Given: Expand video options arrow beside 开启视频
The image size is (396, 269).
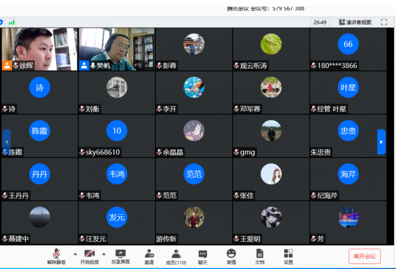Looking at the screenshot, I should click(104, 254).
